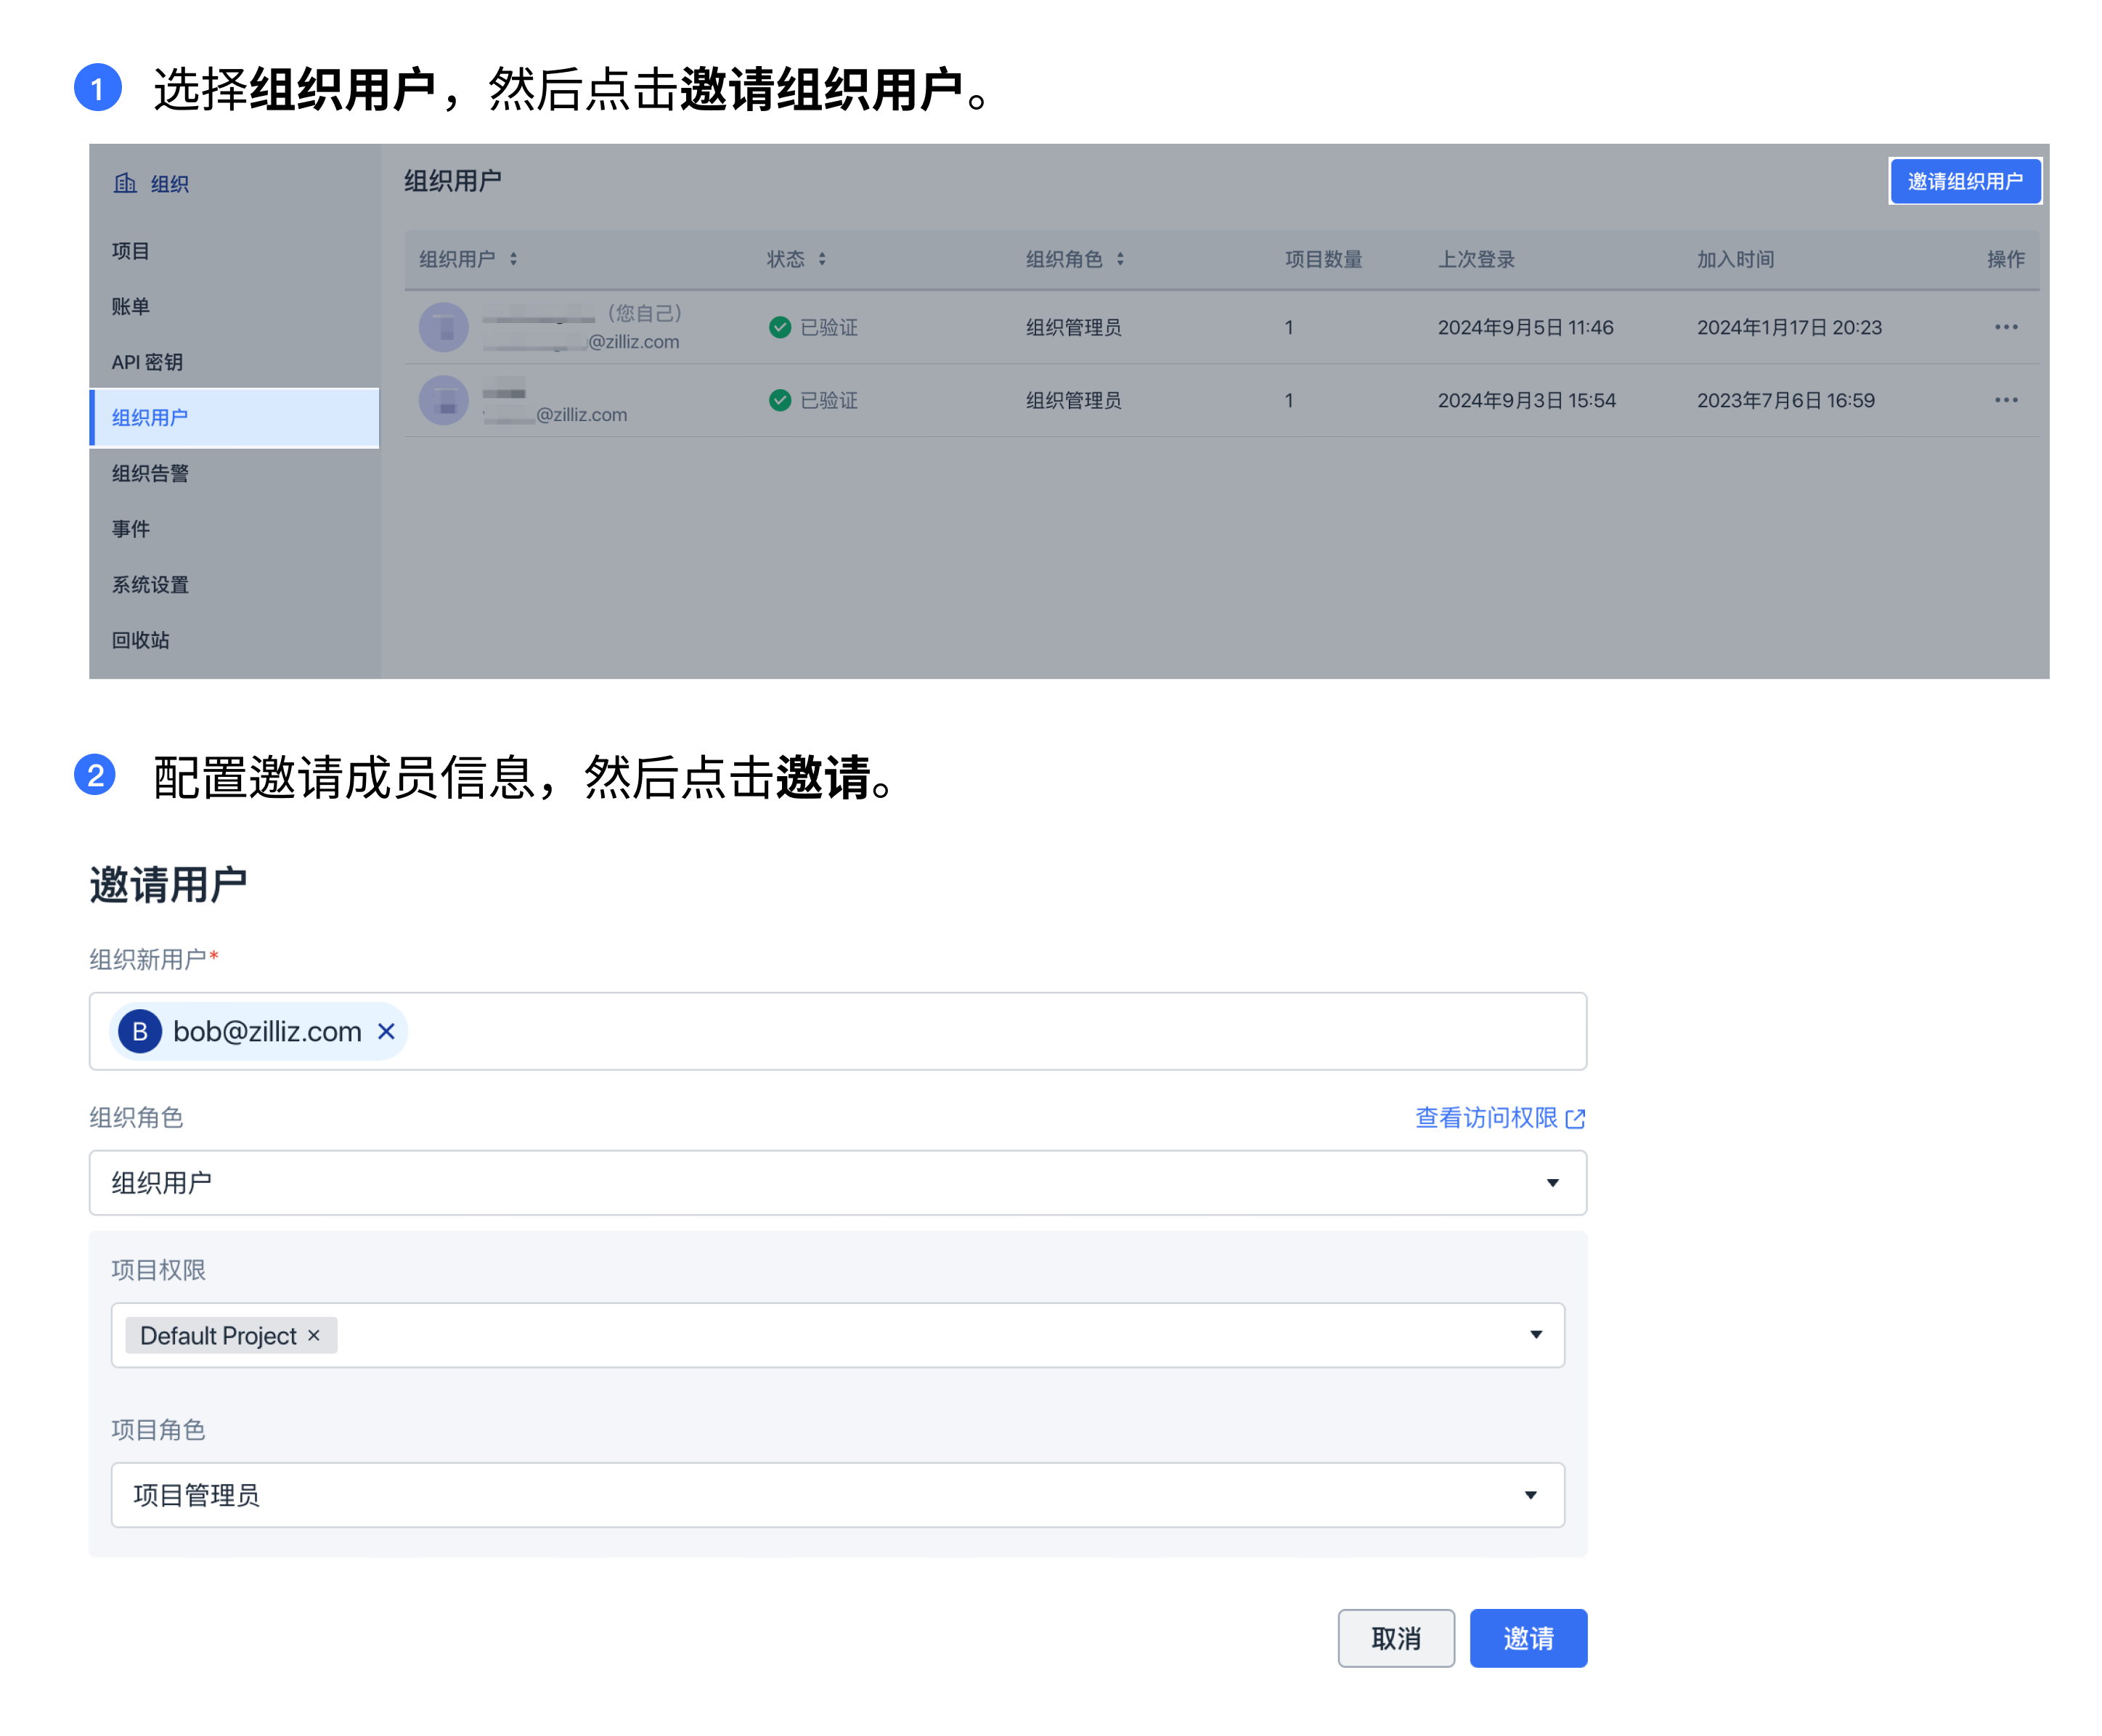Remove Default Project tag

point(313,1335)
